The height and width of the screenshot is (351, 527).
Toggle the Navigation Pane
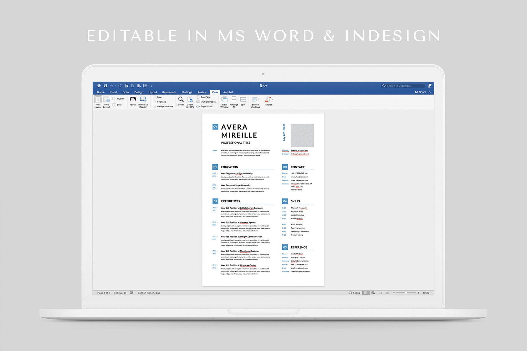[154, 106]
